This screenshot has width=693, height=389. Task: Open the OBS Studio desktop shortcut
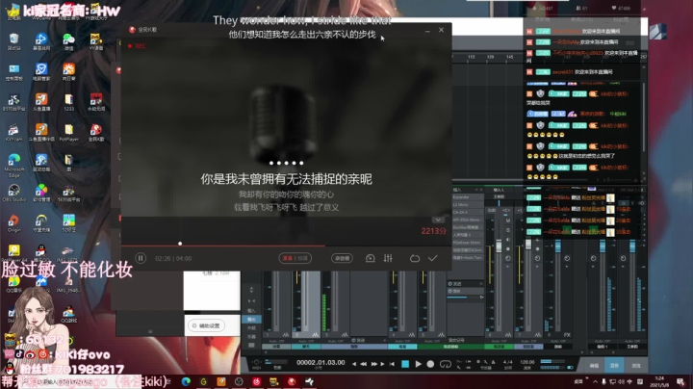coord(13,193)
